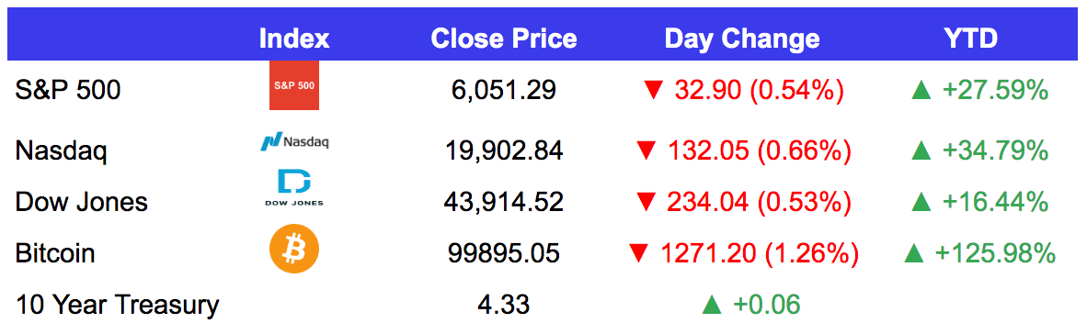The width and height of the screenshot is (1087, 334).
Task: Click the 10 Year Treasury value 4.33
Action: (503, 305)
